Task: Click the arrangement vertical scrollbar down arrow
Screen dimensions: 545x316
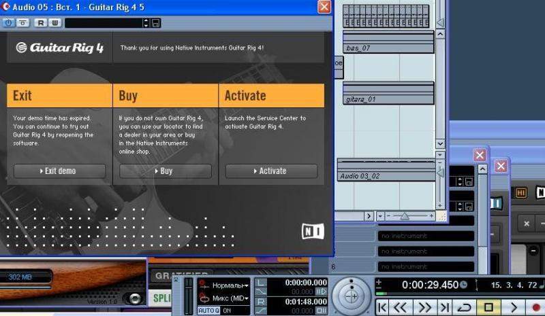Action: (440, 143)
